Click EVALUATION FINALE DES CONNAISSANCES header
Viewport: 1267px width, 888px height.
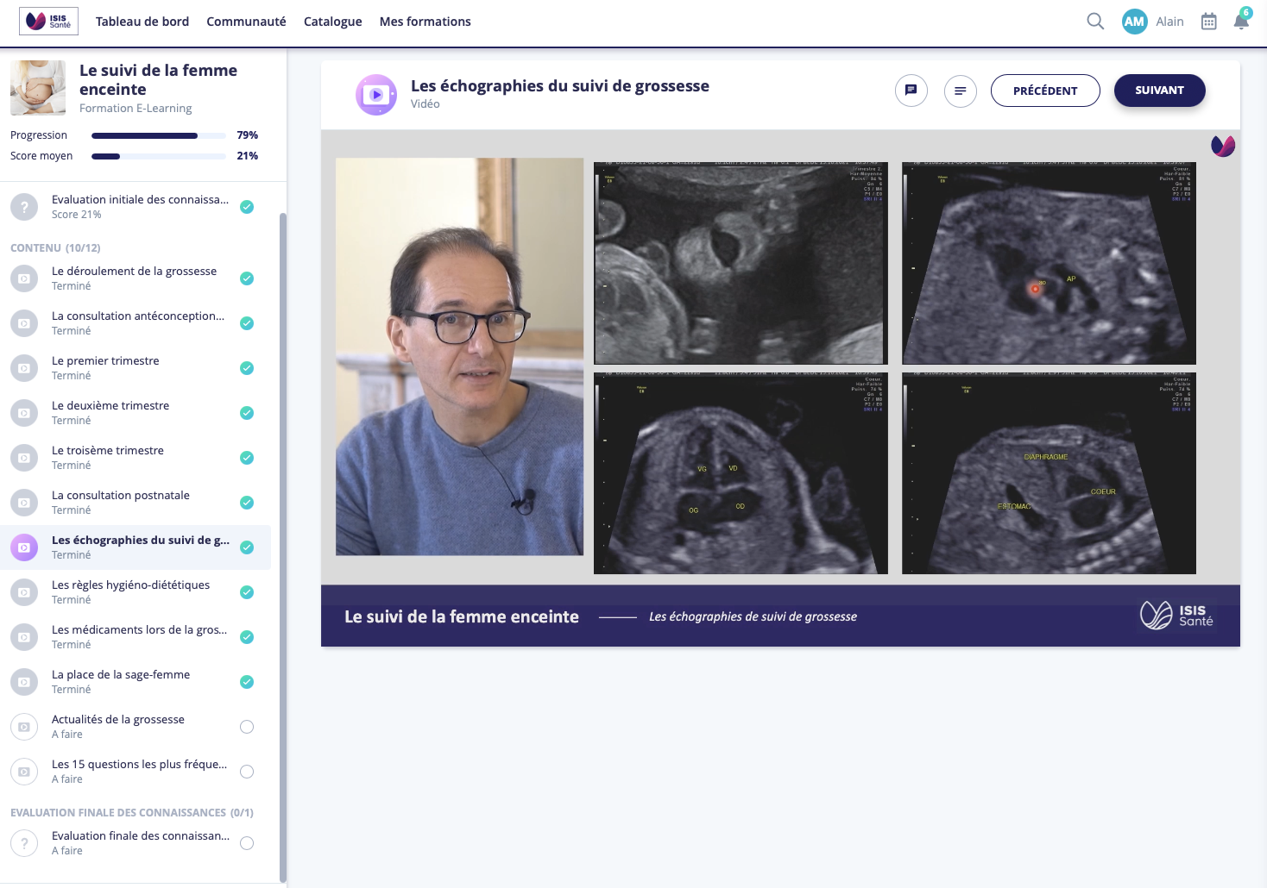click(x=132, y=812)
